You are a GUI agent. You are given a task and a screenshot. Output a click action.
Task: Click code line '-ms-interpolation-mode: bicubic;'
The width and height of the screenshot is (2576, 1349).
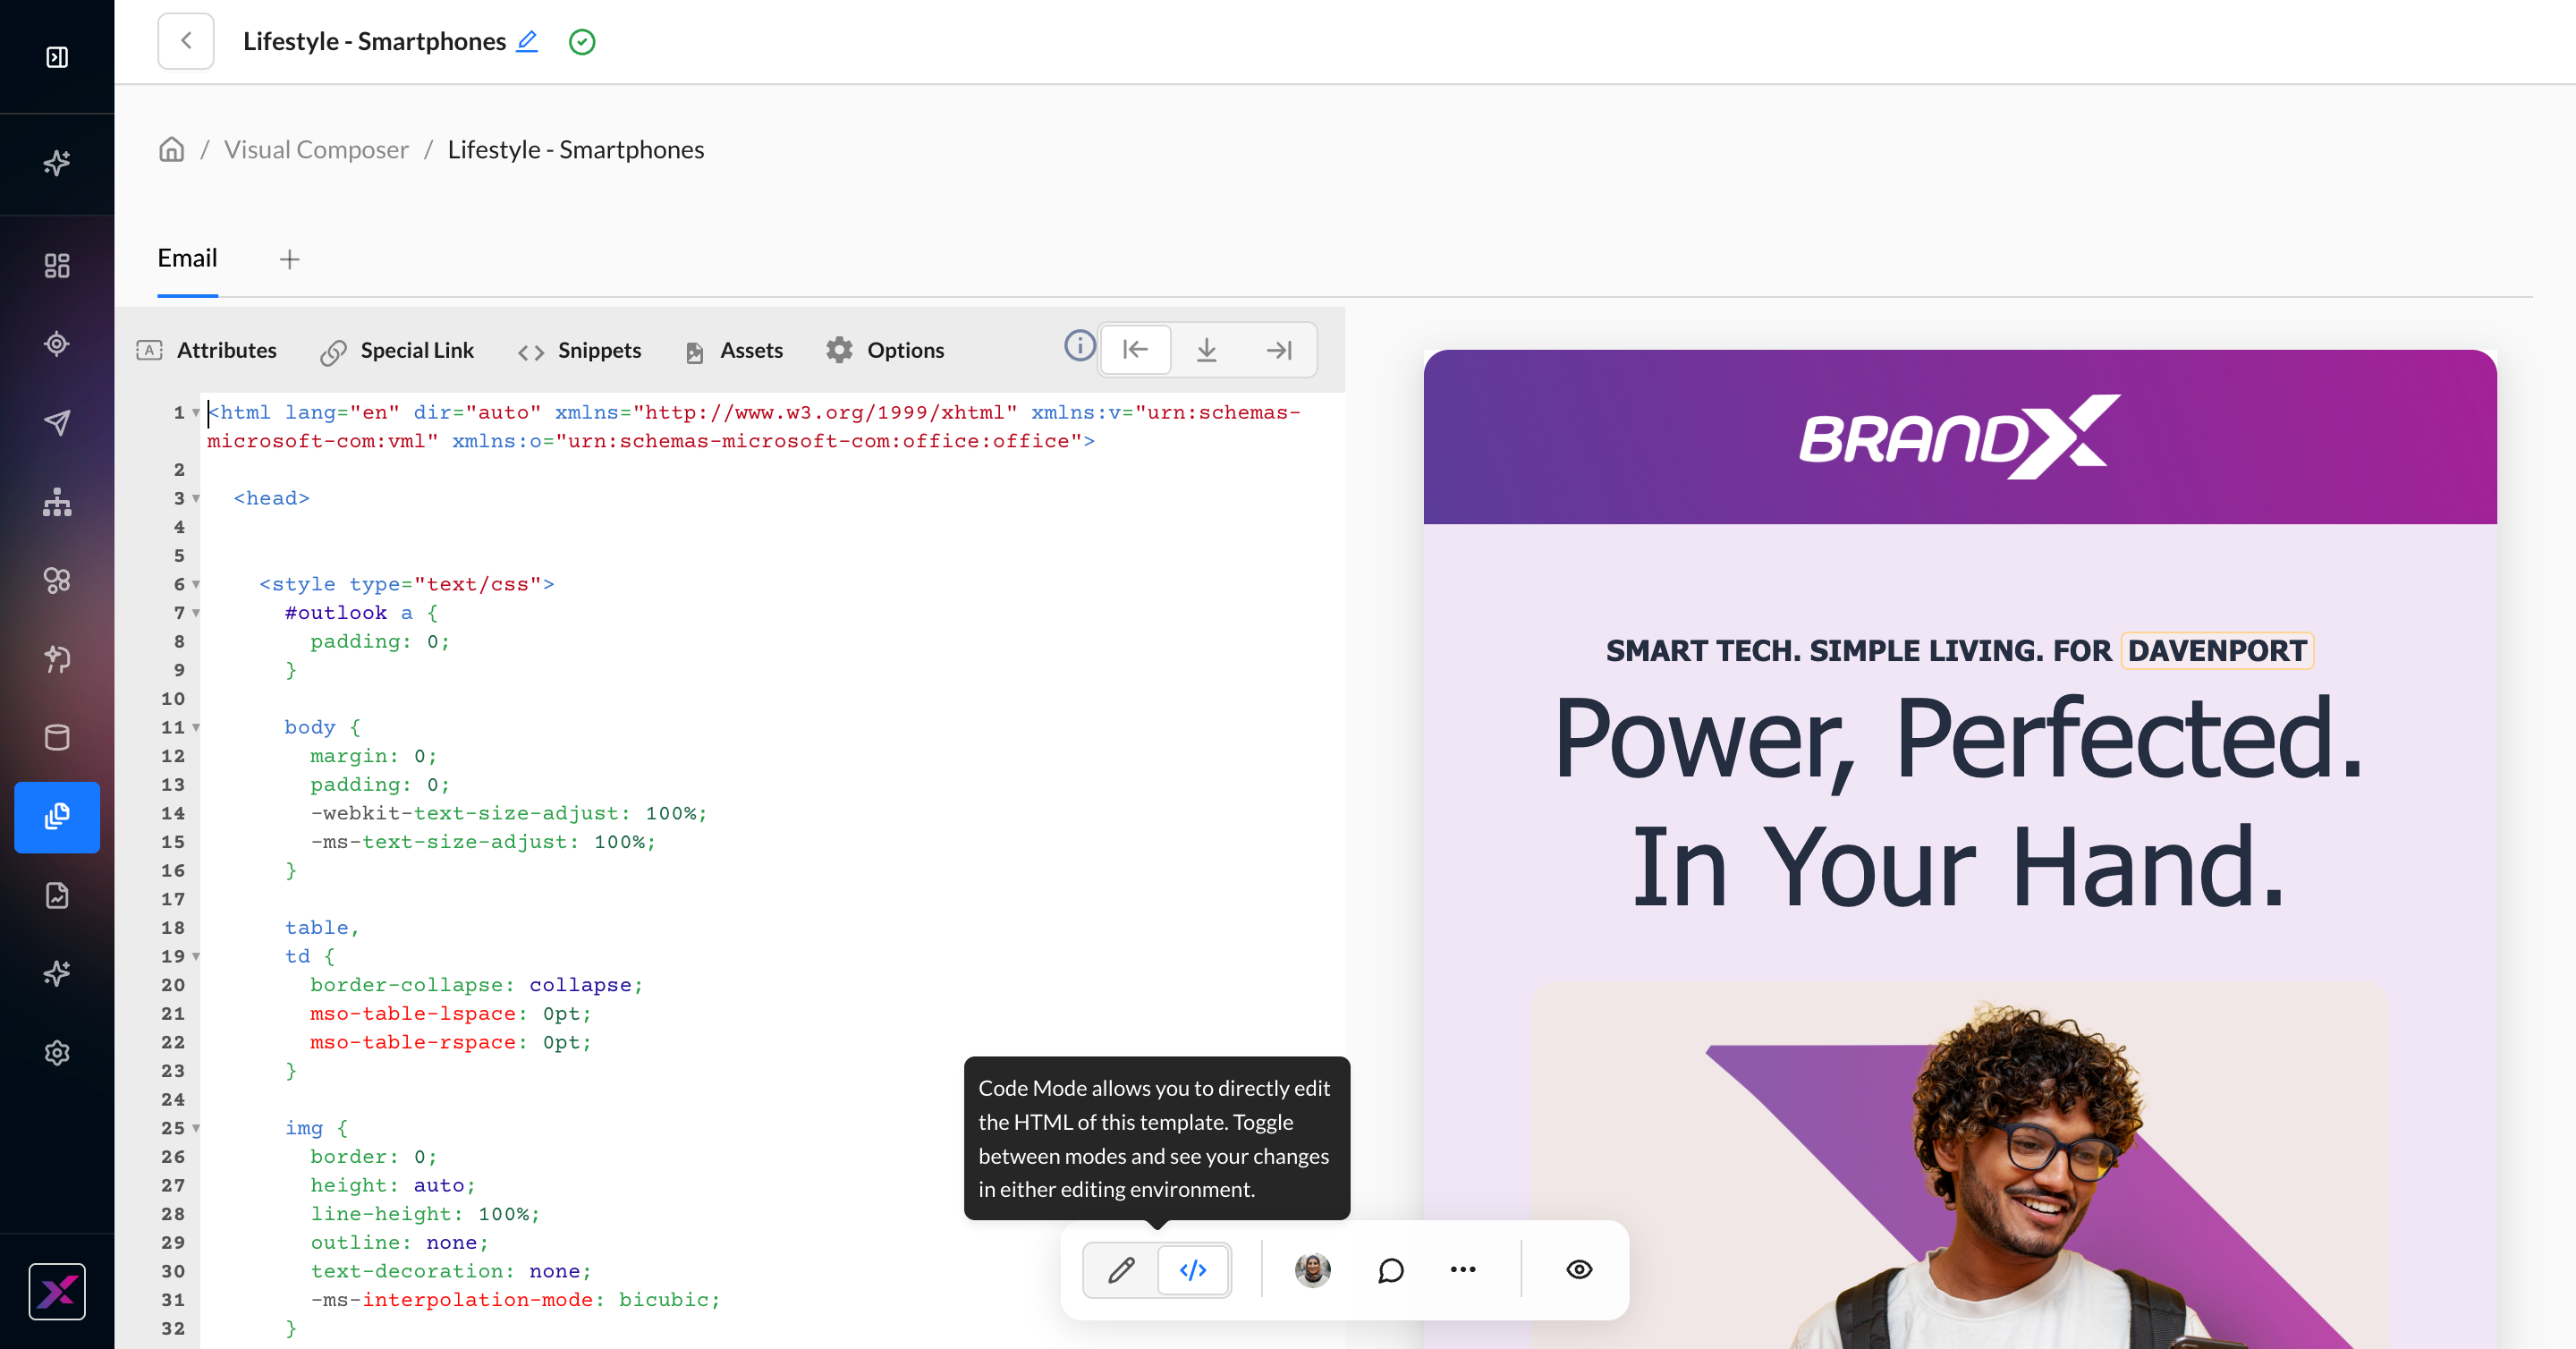(x=515, y=1299)
